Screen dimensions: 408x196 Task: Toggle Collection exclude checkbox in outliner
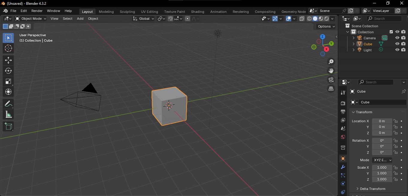click(x=391, y=32)
